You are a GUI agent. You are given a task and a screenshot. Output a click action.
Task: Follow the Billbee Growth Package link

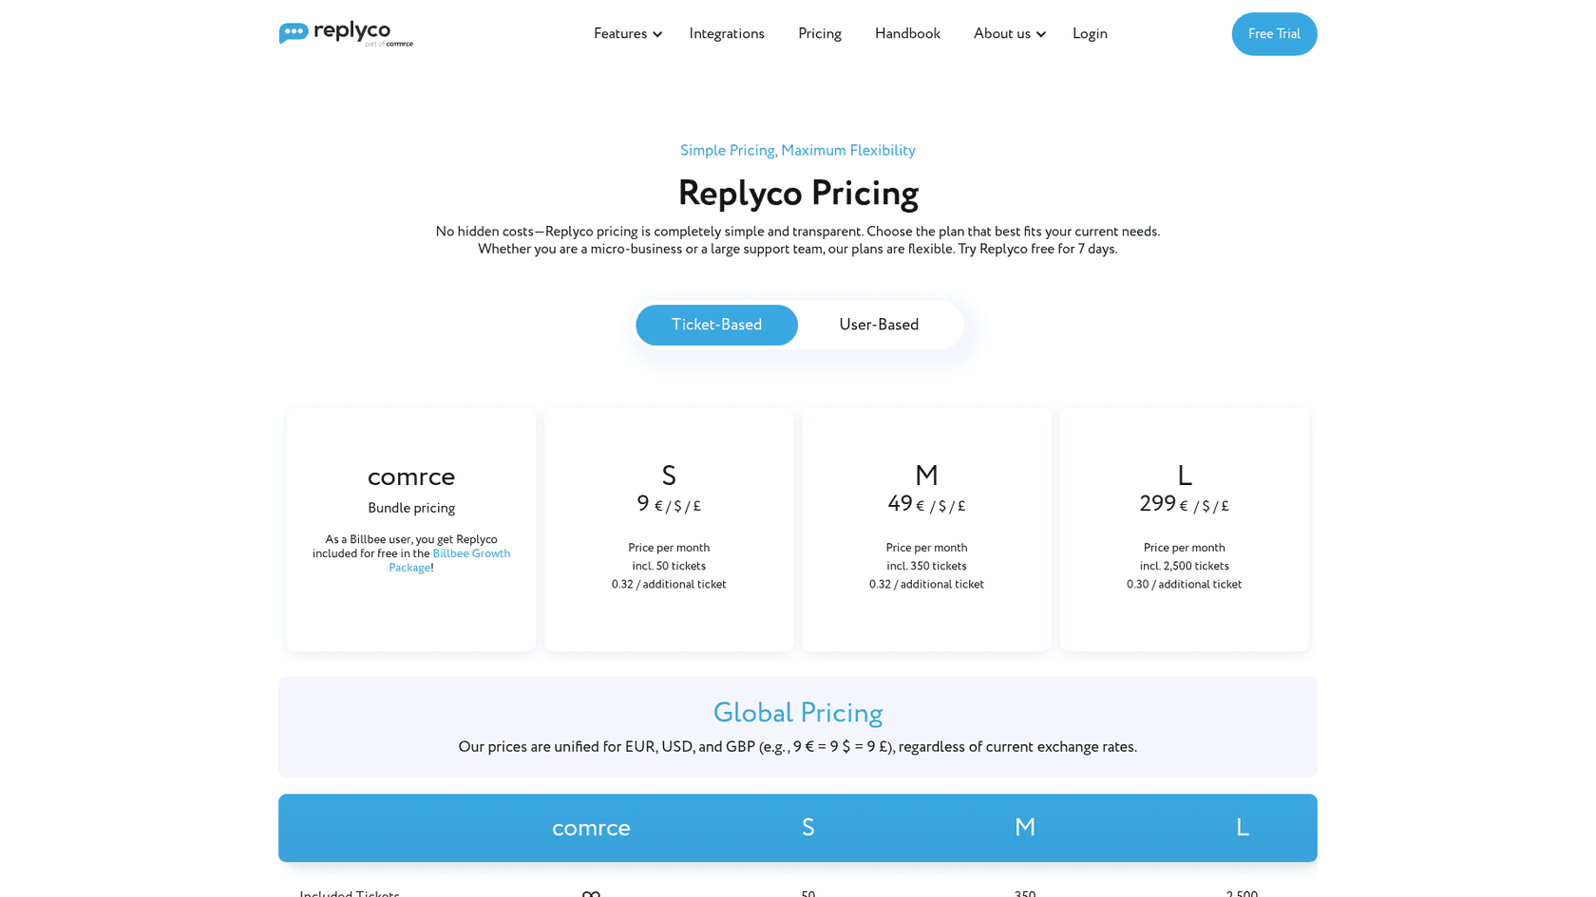(x=449, y=561)
